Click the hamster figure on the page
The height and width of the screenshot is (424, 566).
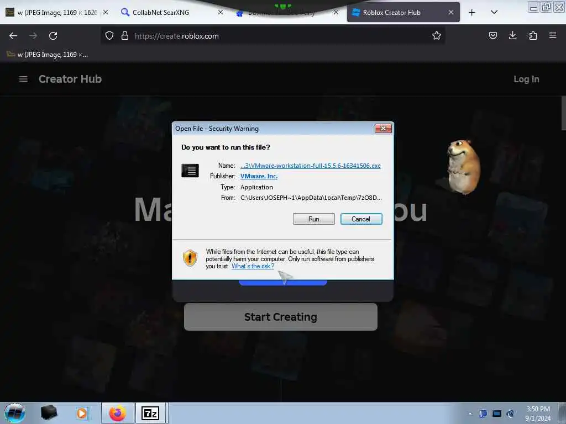click(x=463, y=167)
